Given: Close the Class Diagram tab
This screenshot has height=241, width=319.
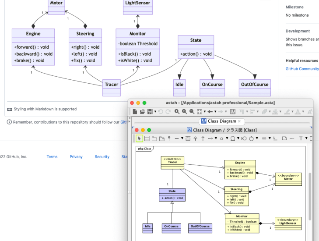Looking at the screenshot, I should coord(240,121).
